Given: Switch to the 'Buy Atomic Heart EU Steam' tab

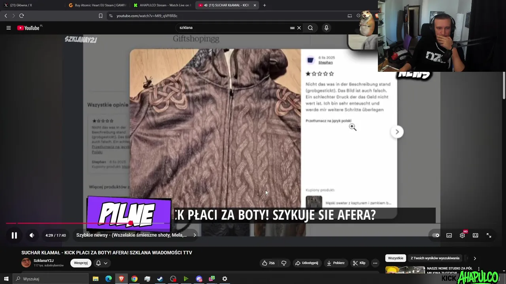Looking at the screenshot, I should pos(97,5).
